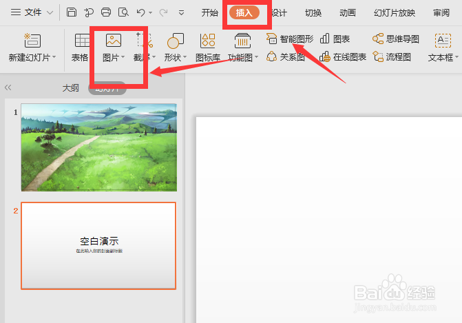Go to the 幻灯片放映 tab

[395, 12]
